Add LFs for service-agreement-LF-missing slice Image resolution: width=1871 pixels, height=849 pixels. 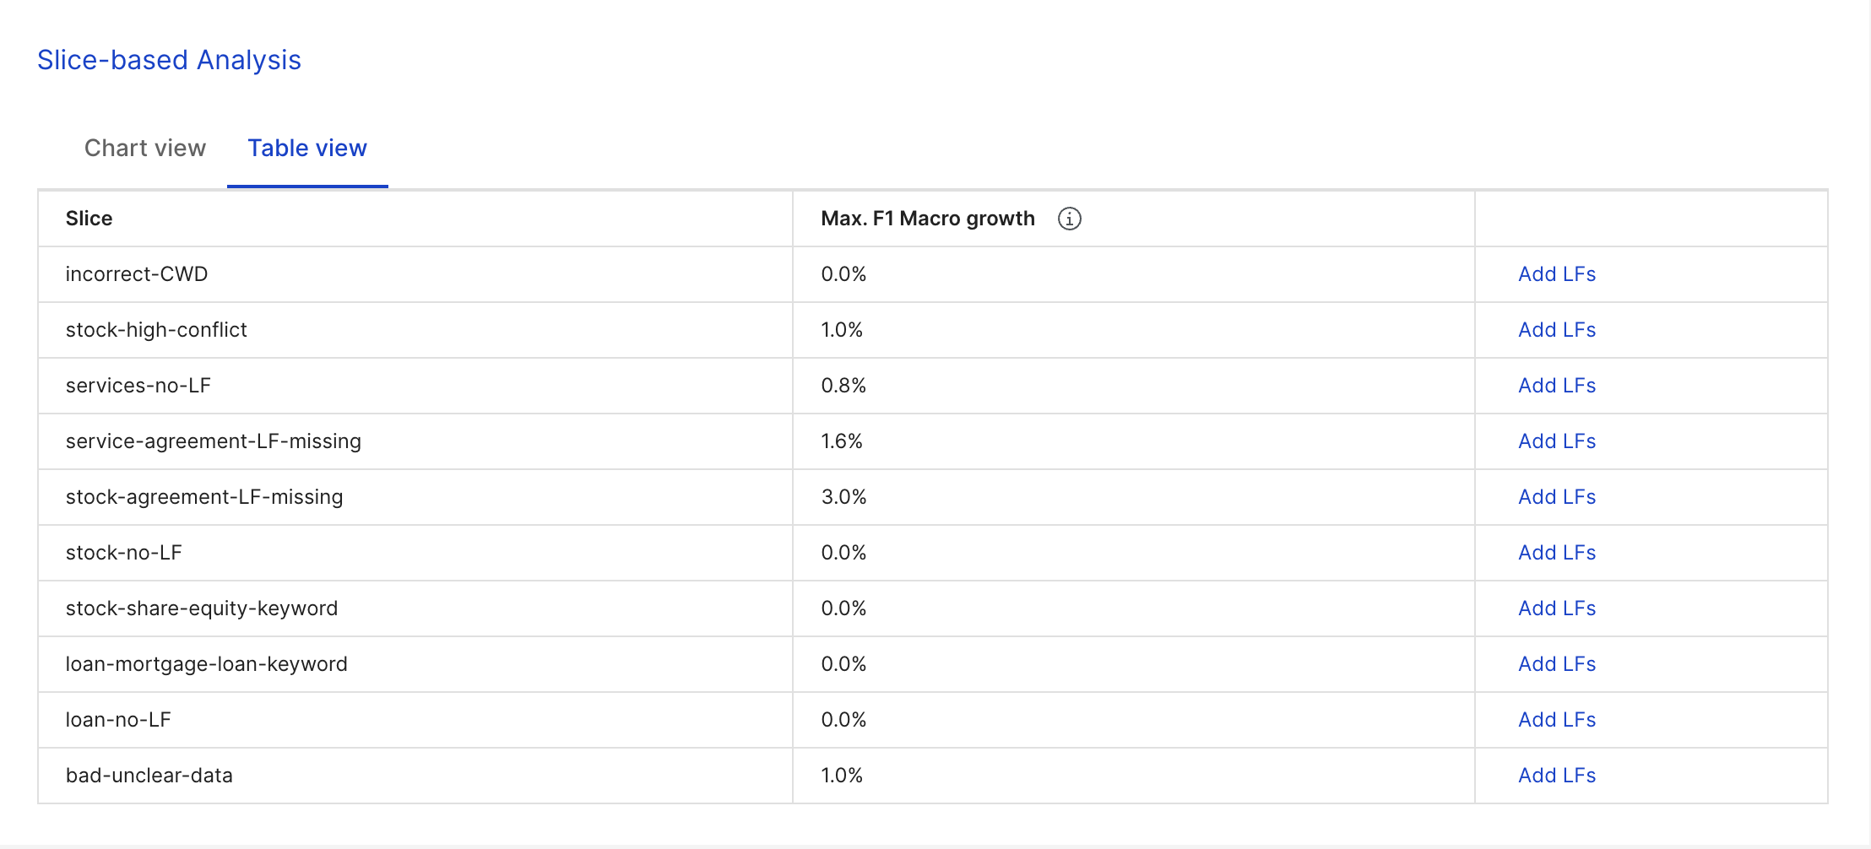pos(1556,441)
